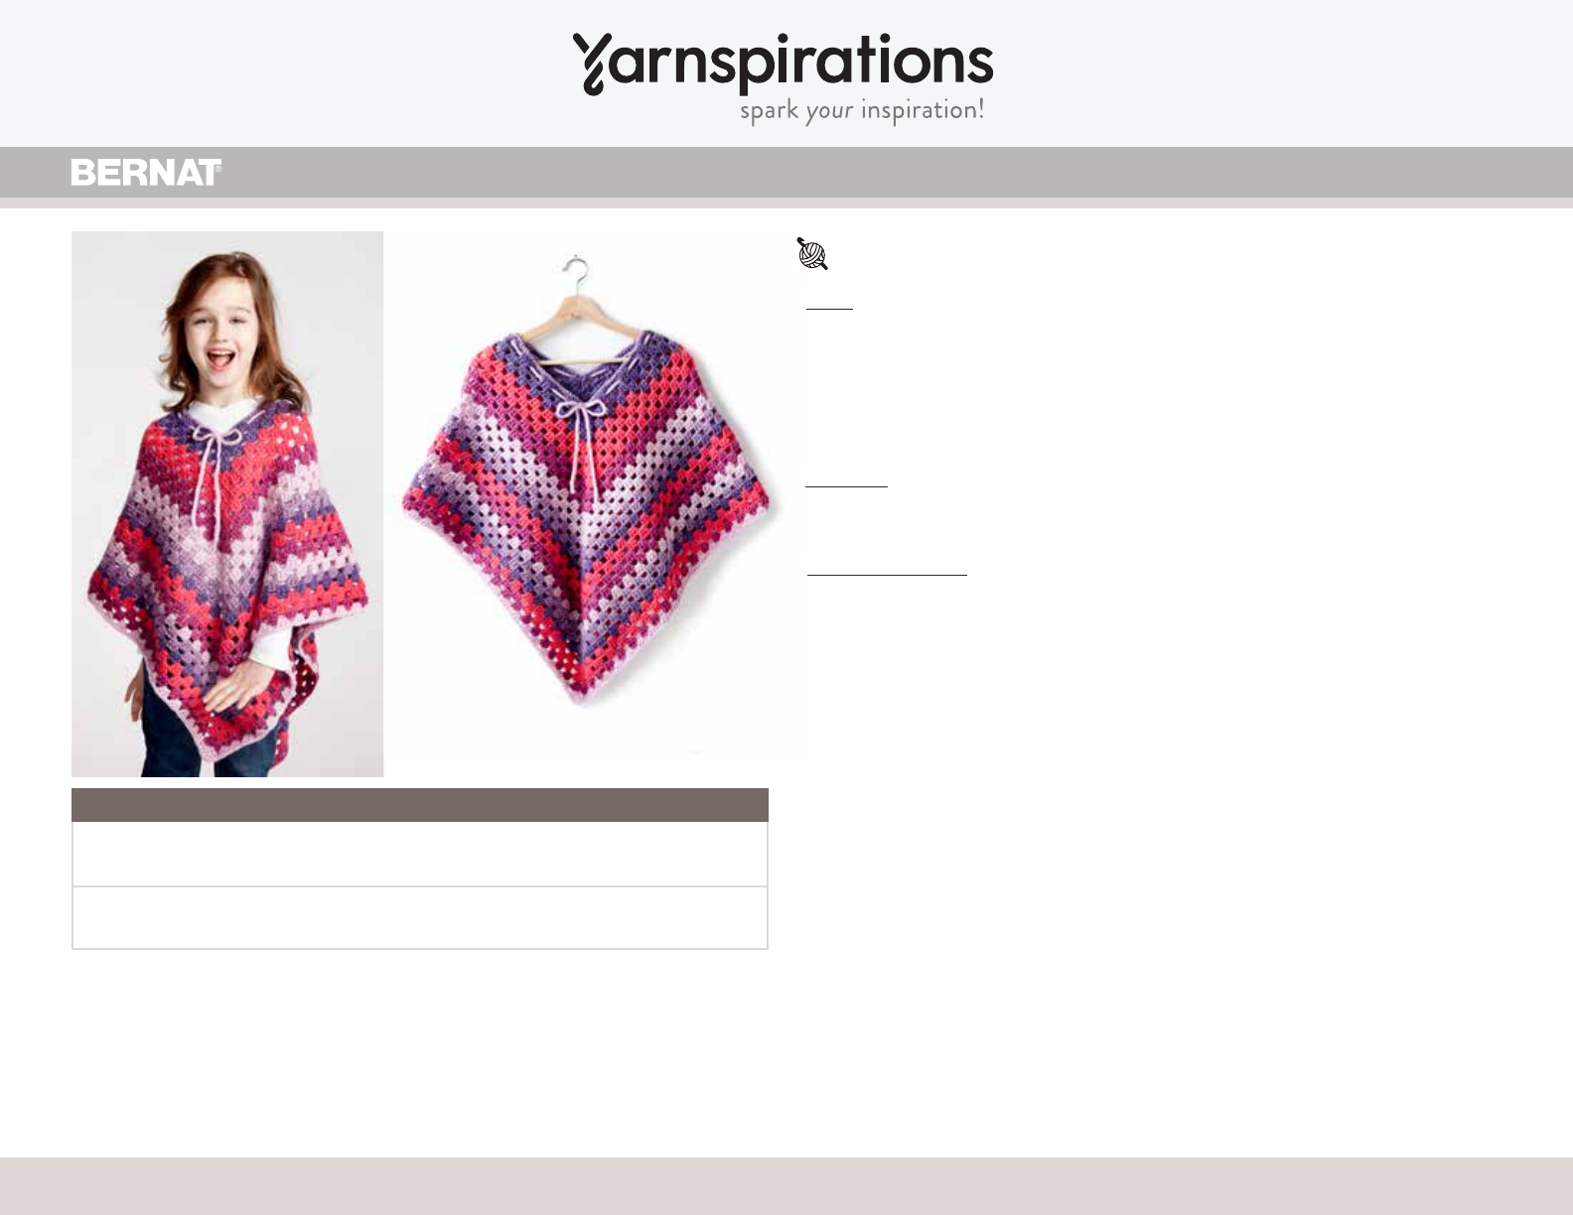The height and width of the screenshot is (1215, 1573).
Task: Click the dark brown table header bar
Action: tap(420, 805)
